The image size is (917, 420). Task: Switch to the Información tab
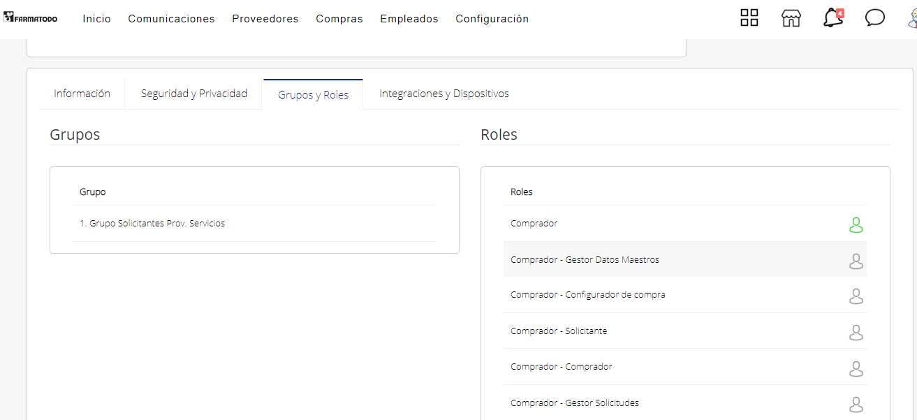(82, 94)
